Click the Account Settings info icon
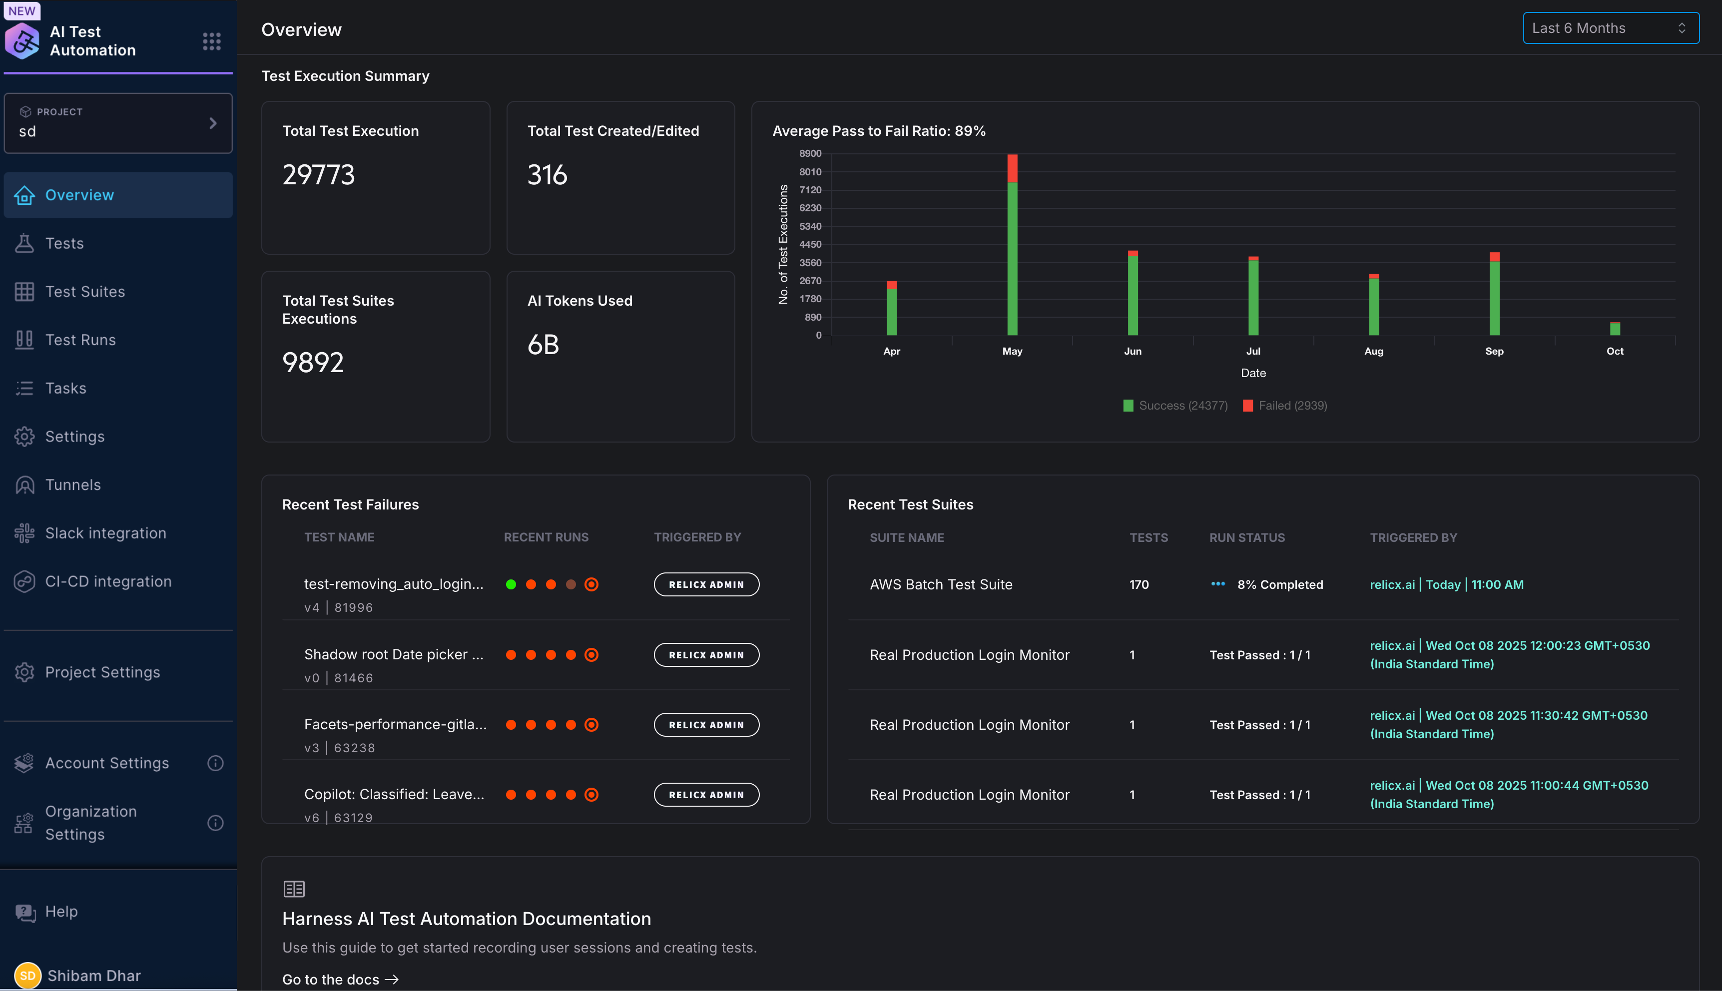Viewport: 1722px width, 991px height. [215, 763]
